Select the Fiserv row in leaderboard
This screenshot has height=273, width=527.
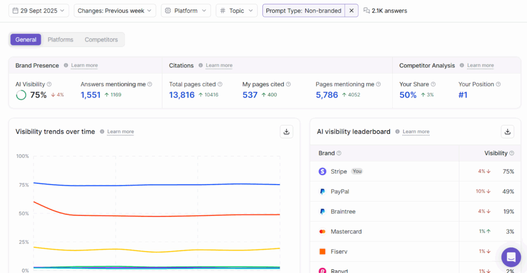point(415,251)
